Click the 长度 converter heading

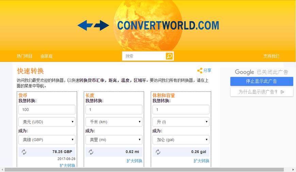click(x=90, y=95)
